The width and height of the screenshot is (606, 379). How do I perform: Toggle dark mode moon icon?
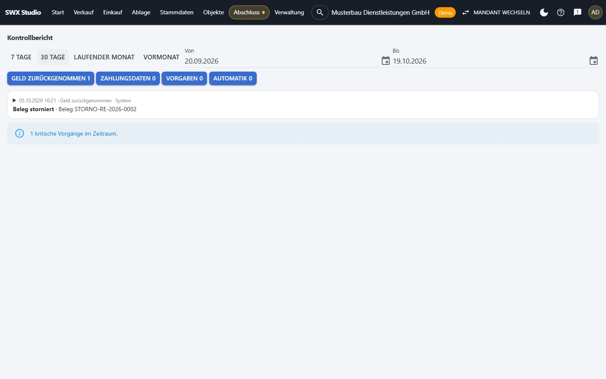point(544,13)
